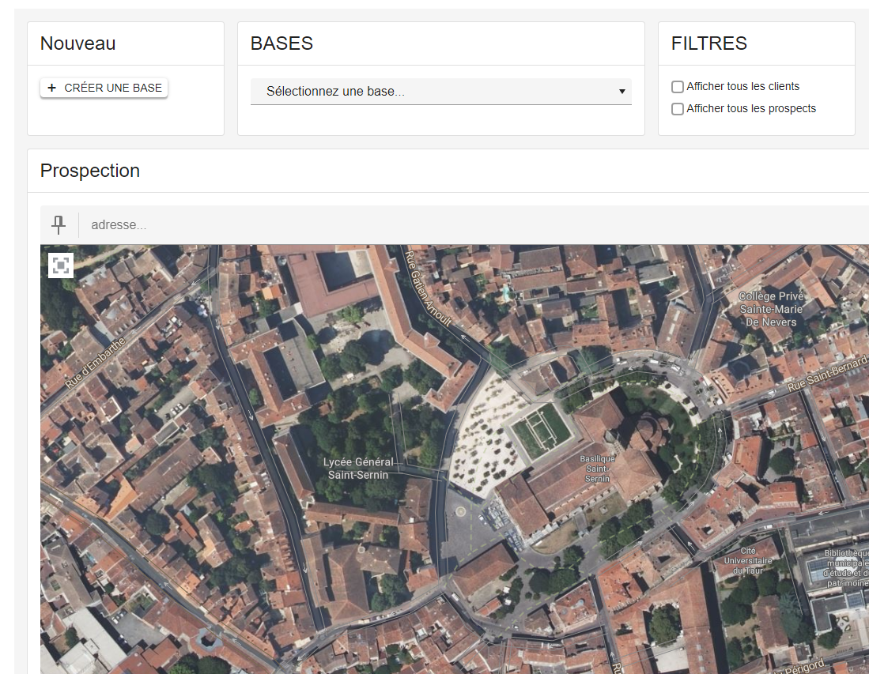This screenshot has width=869, height=674.
Task: Click the Rue d'Embarthe street label
Action: [x=95, y=362]
